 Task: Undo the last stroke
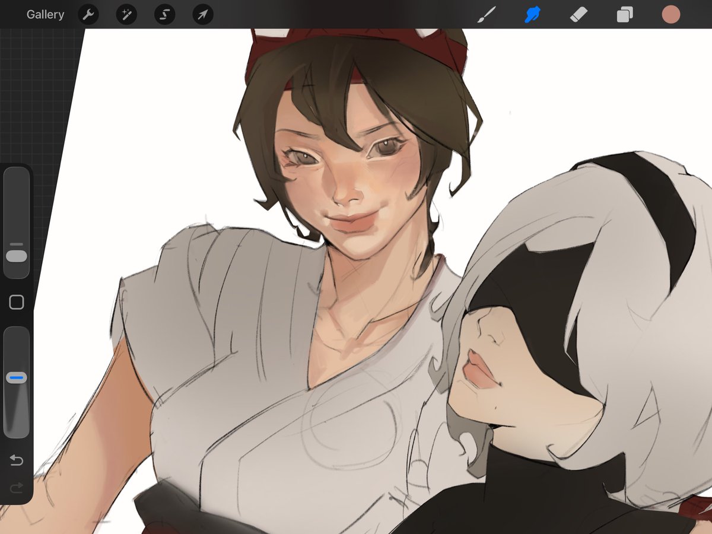pyautogui.click(x=17, y=460)
